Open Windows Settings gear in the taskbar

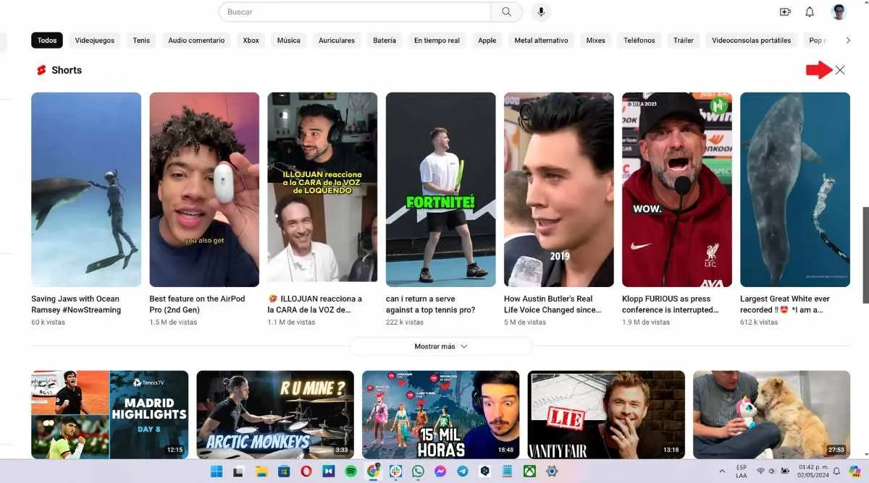552,471
